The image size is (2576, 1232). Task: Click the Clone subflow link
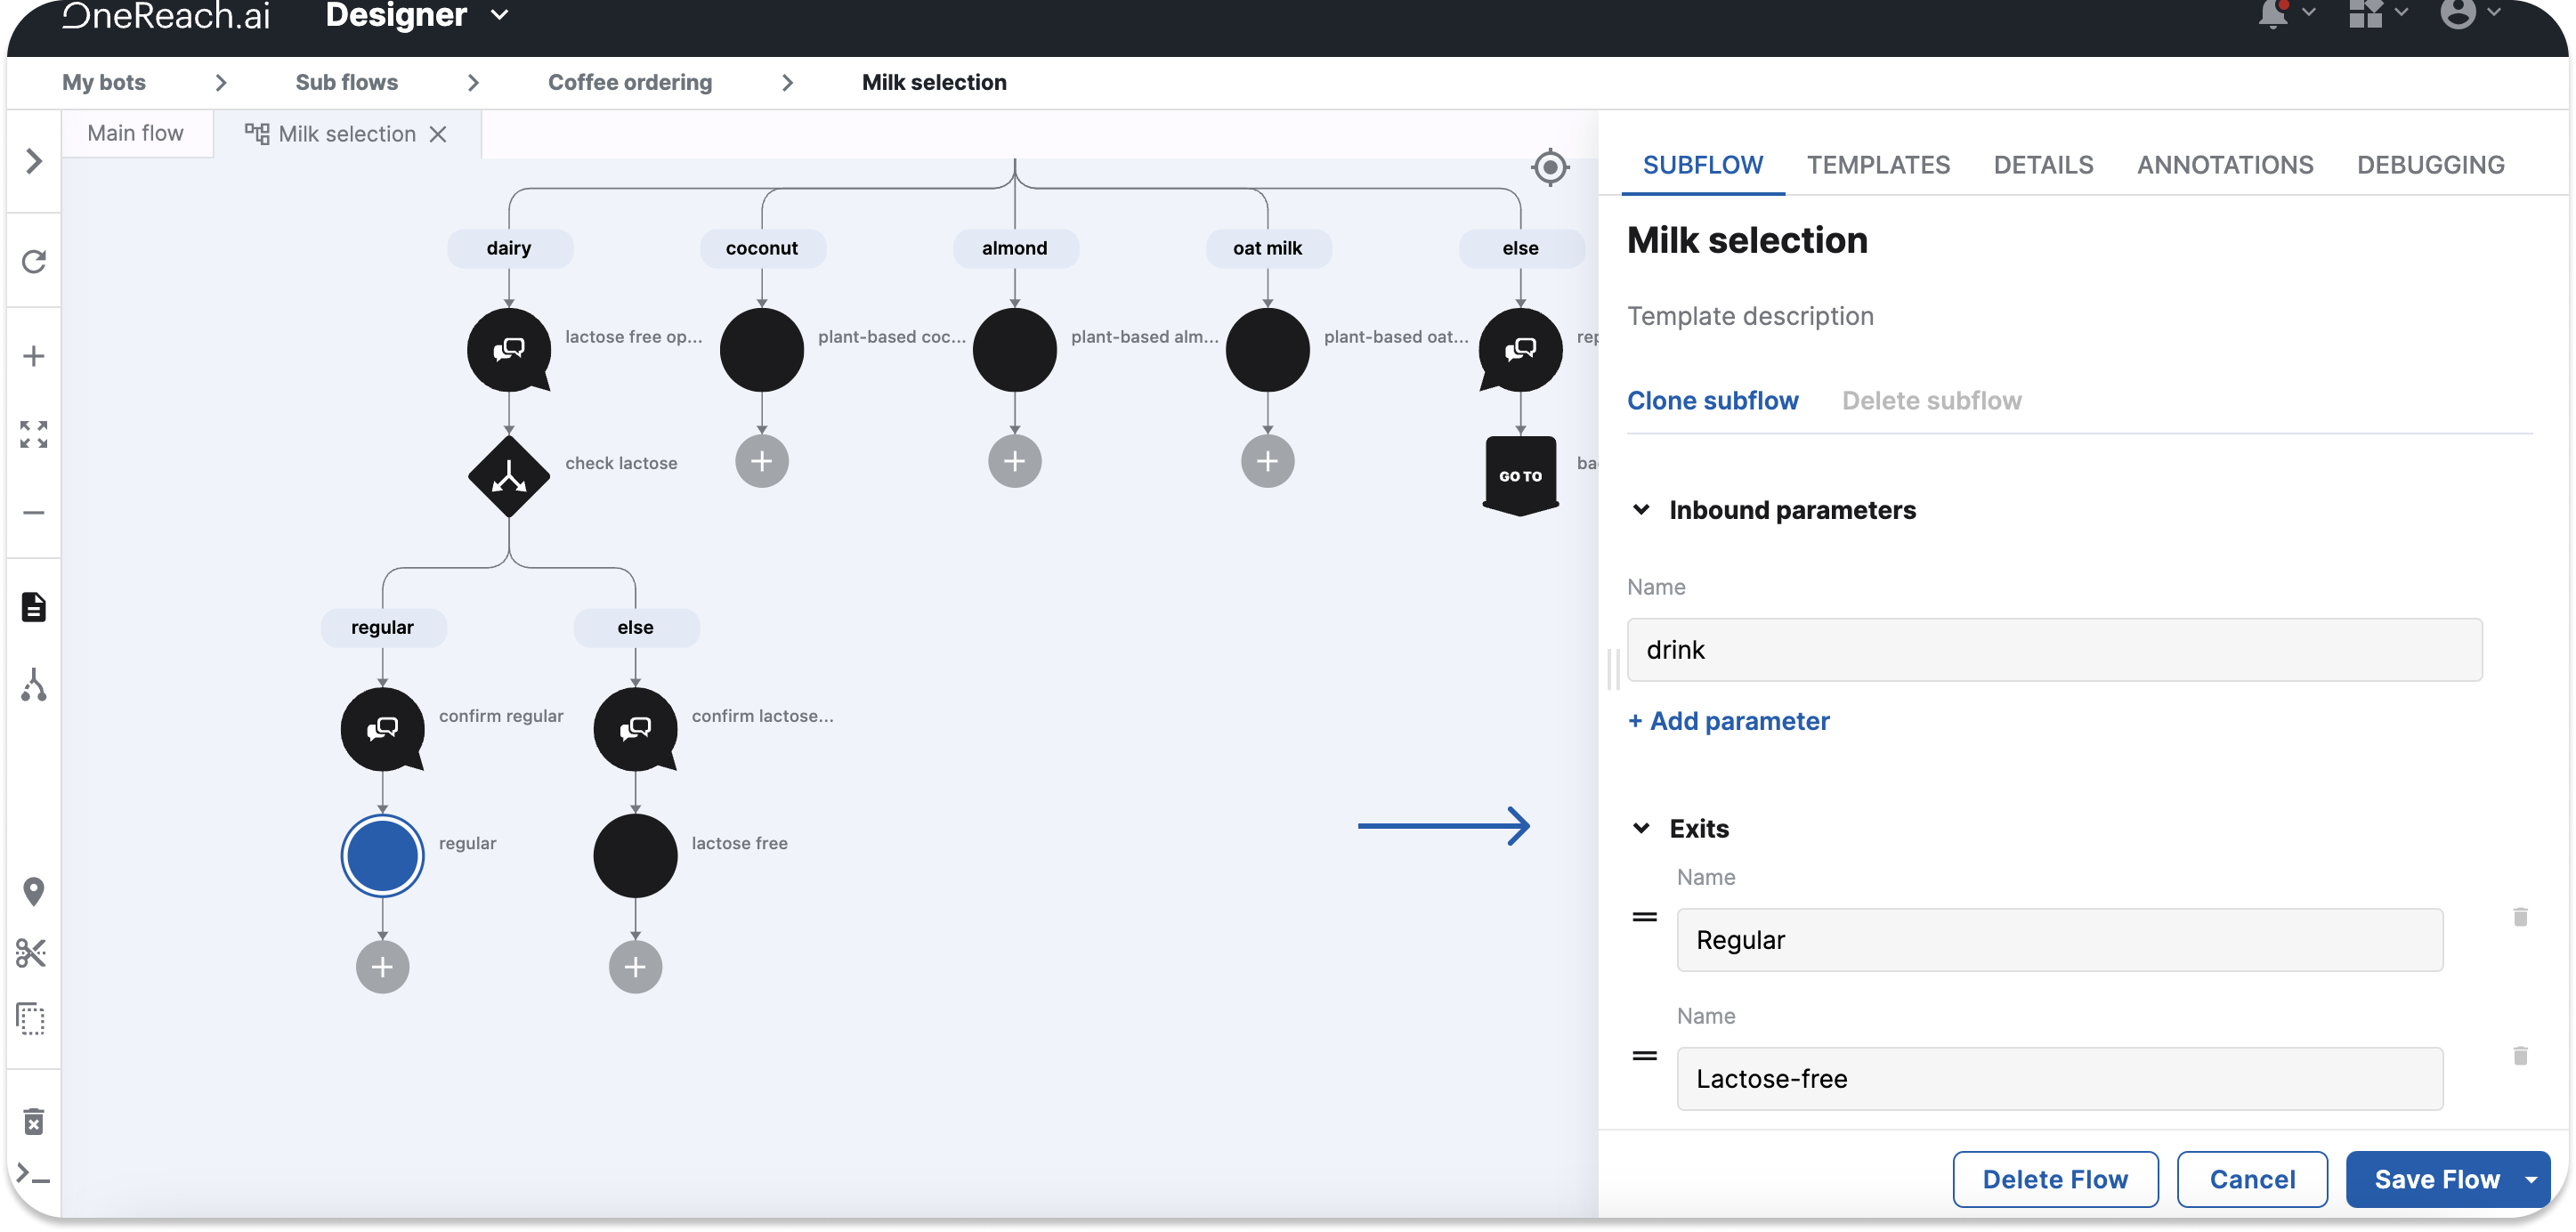coord(1712,401)
